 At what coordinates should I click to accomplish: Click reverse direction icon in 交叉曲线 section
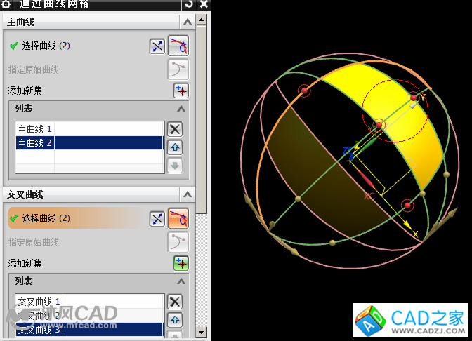click(157, 218)
